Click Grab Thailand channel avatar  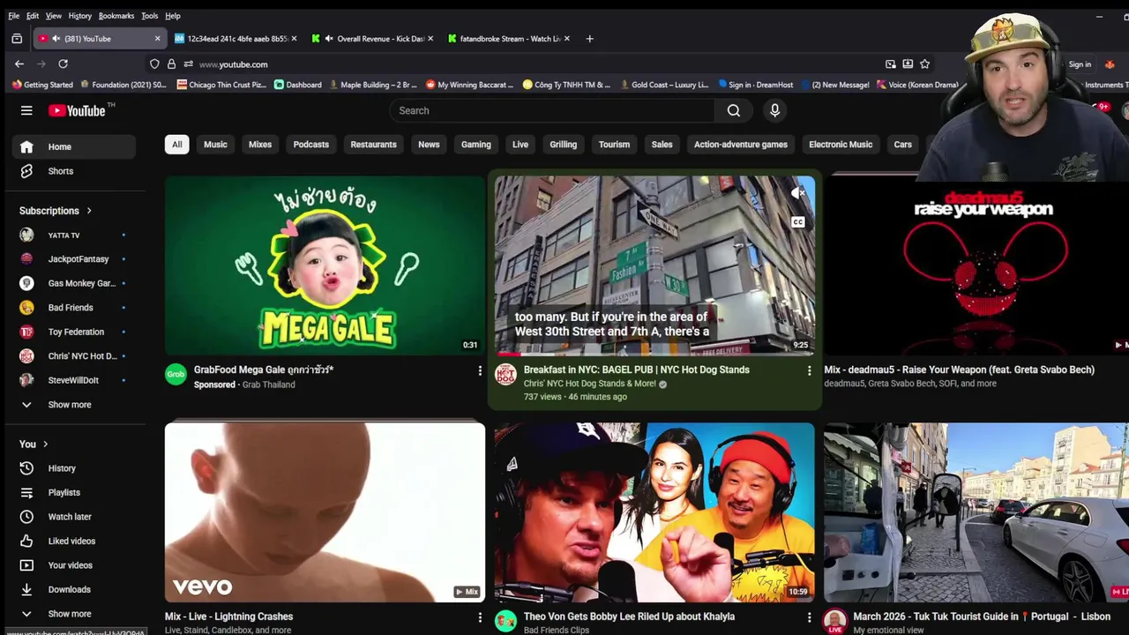click(x=176, y=375)
